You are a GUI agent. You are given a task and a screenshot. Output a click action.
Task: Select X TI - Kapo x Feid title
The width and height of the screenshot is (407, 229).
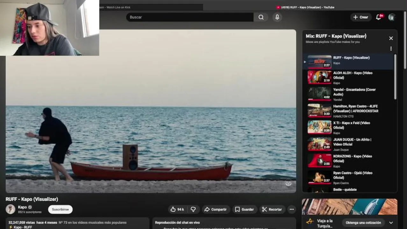click(x=352, y=125)
